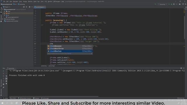Open the Messages tool window button
187x105 pixels.
pyautogui.click(x=45, y=98)
